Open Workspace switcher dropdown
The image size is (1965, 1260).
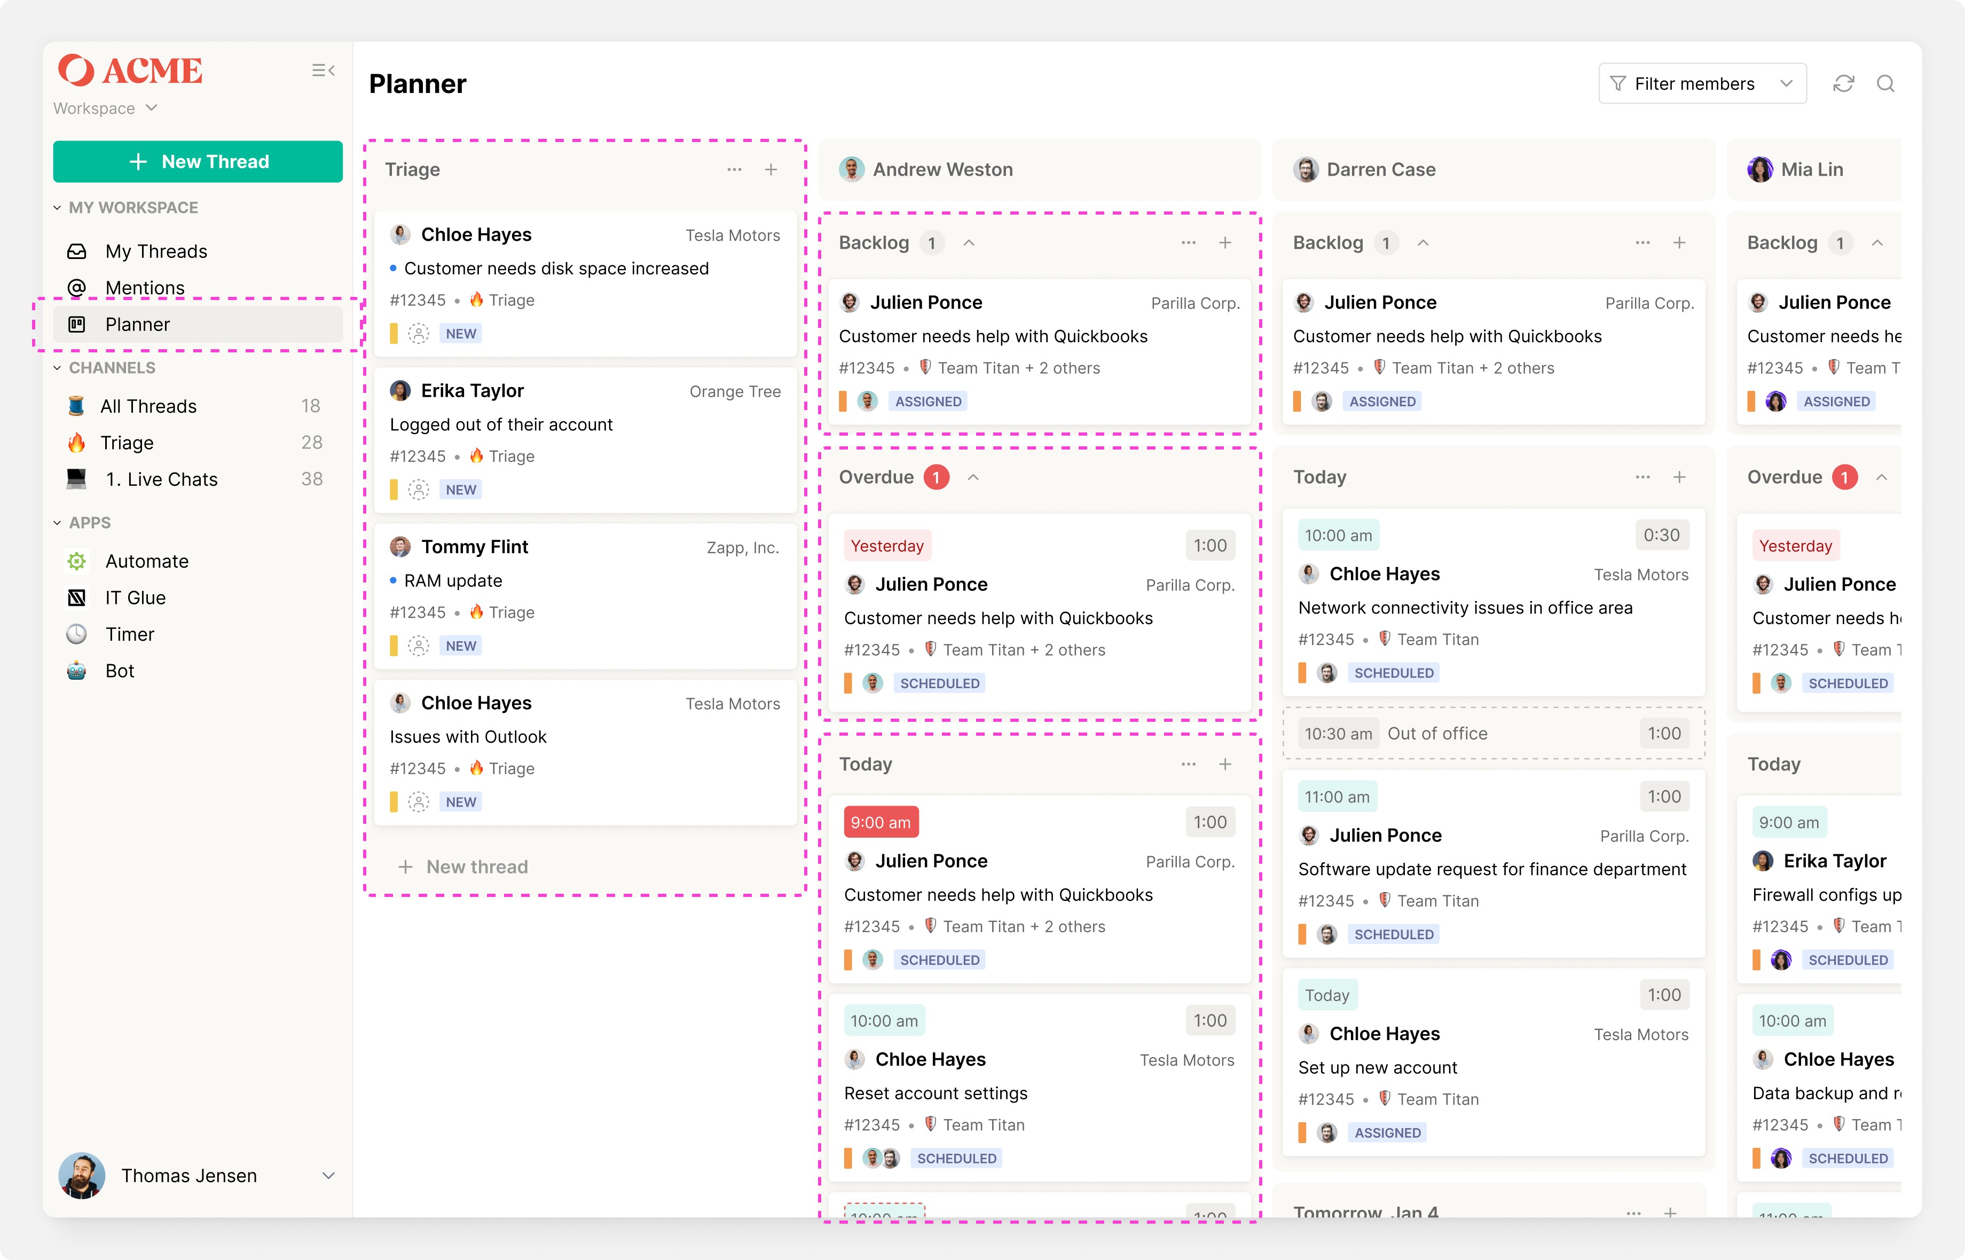[x=105, y=108]
